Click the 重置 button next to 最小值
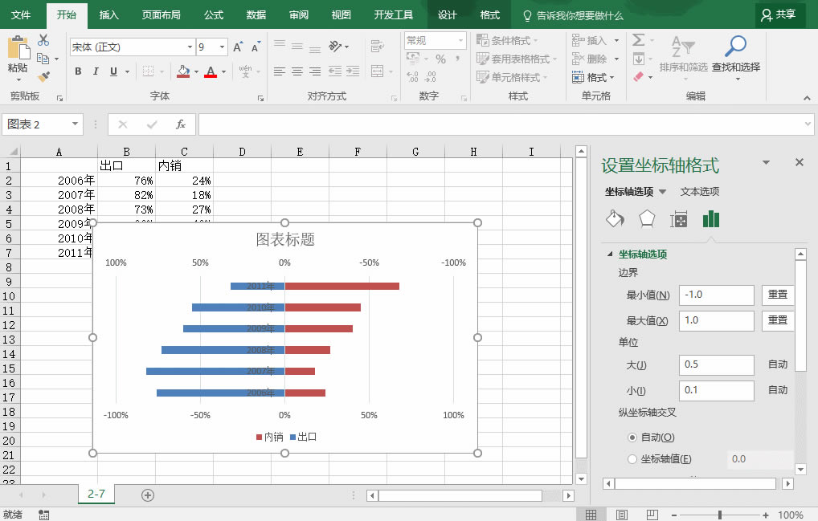The width and height of the screenshot is (818, 521). point(777,295)
